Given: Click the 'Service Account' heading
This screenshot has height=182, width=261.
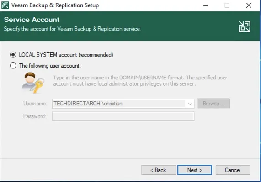Looking at the screenshot, I should 32,20.
